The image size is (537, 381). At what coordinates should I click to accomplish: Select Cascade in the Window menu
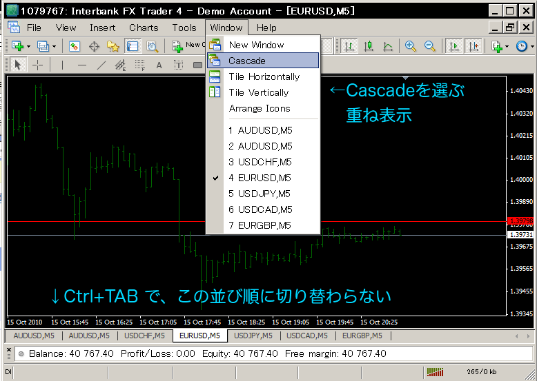(263, 61)
